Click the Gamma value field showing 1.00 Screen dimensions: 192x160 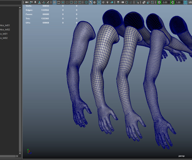pyautogui.click(x=179, y=2)
